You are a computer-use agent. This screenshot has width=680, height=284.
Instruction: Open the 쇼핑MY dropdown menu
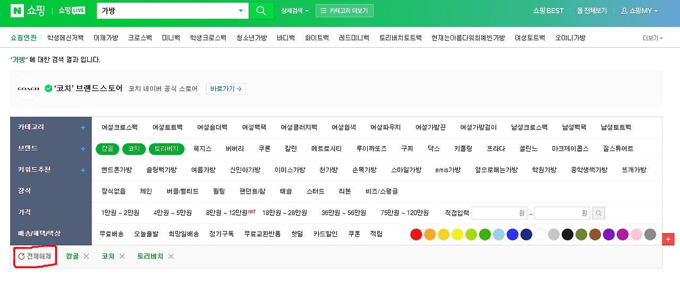pos(640,11)
